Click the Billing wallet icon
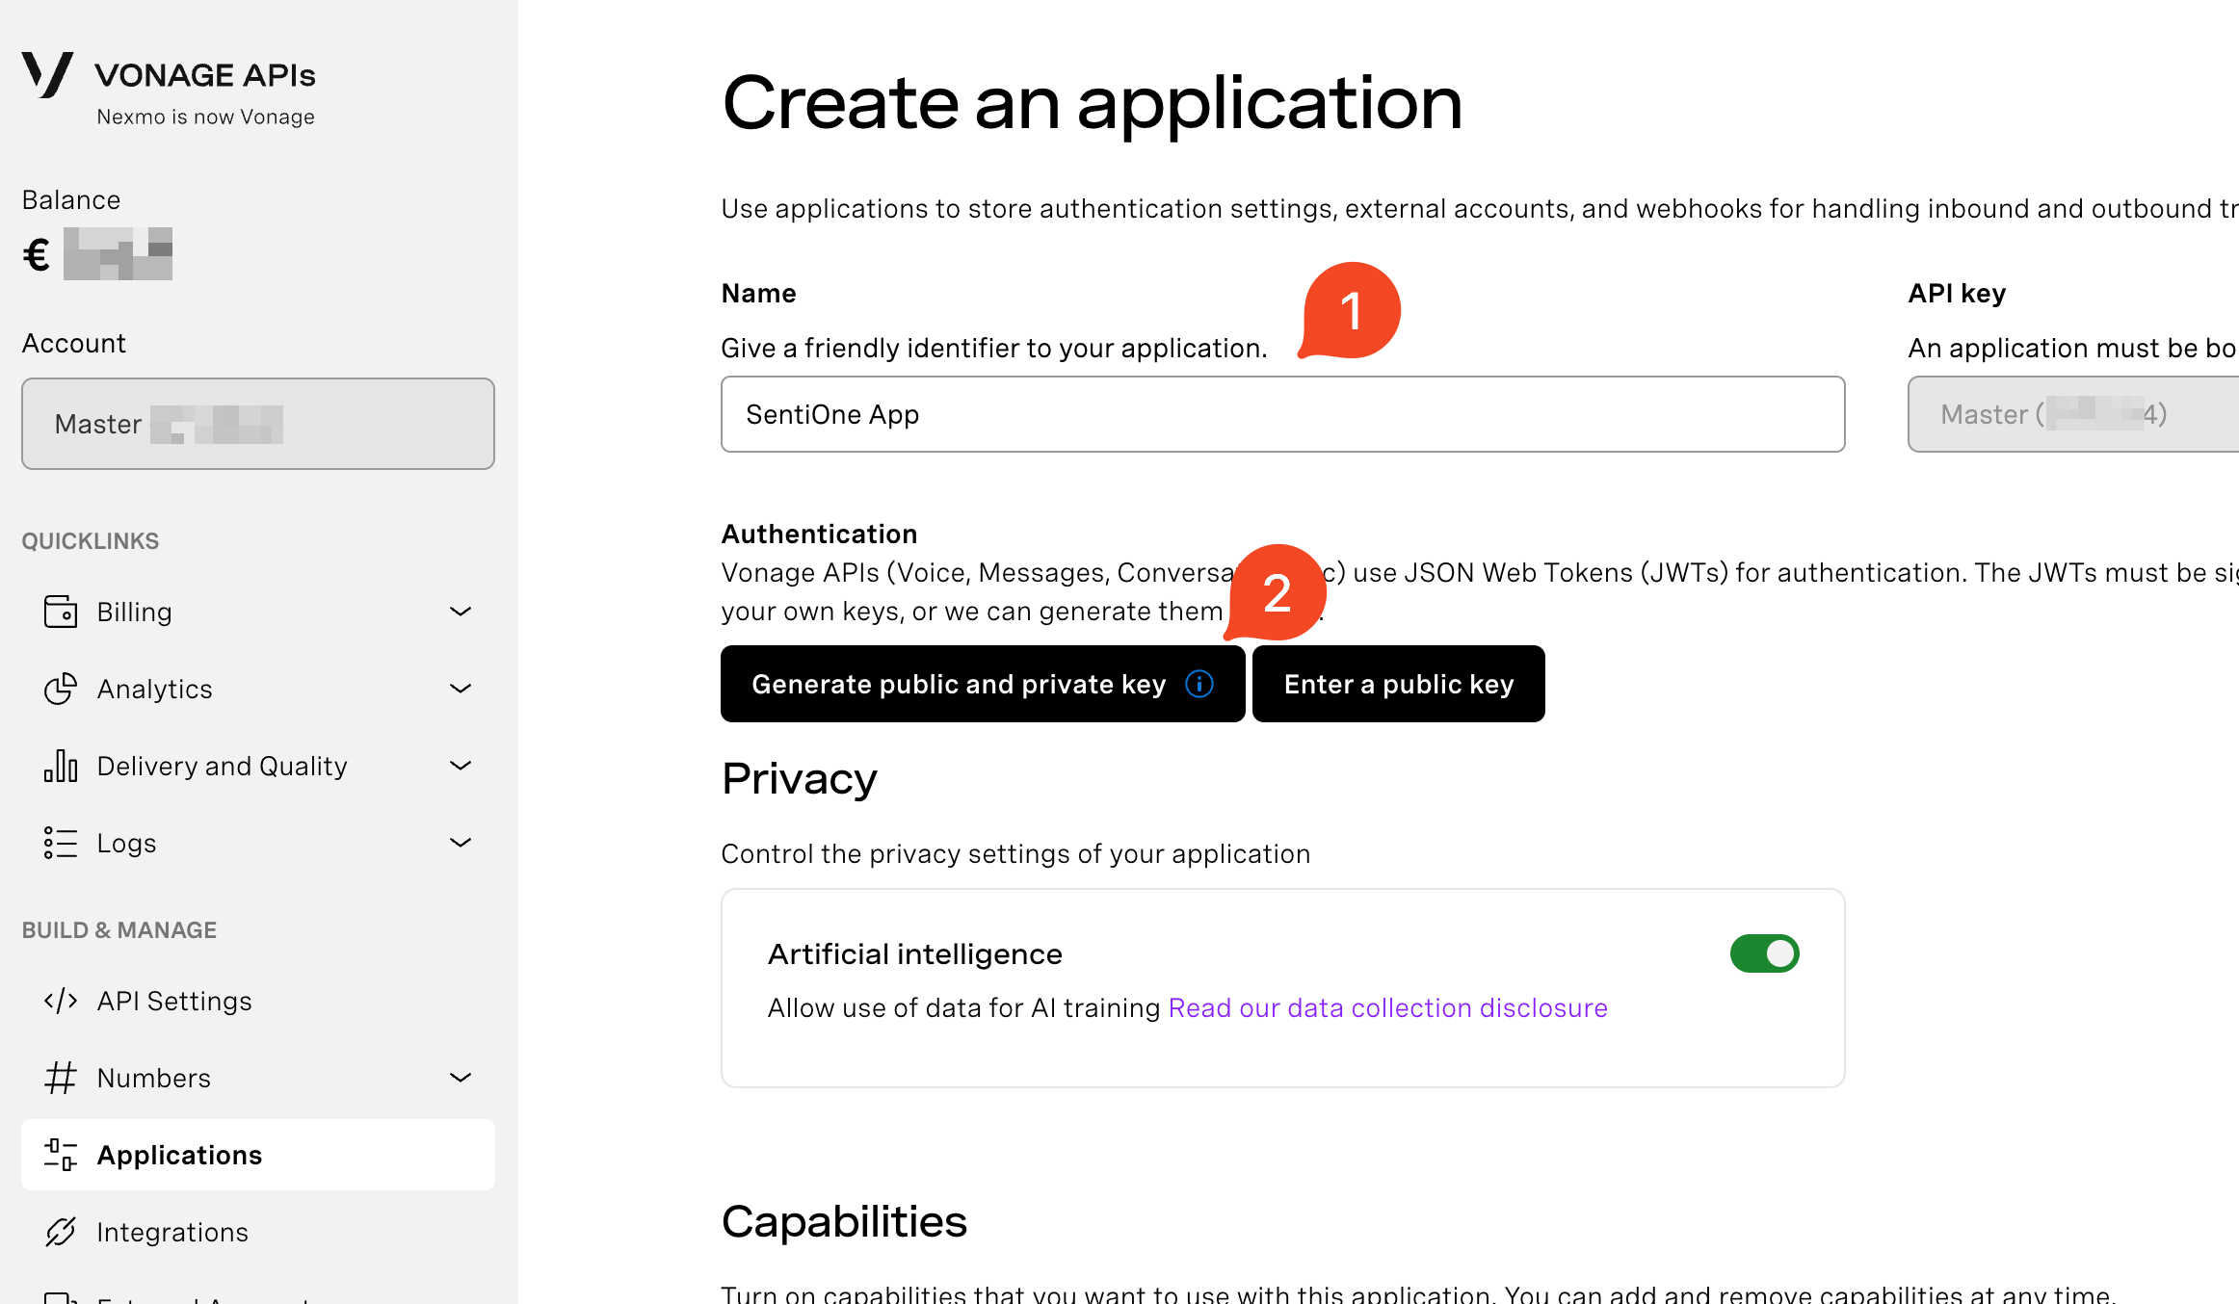This screenshot has height=1304, width=2239. click(61, 612)
